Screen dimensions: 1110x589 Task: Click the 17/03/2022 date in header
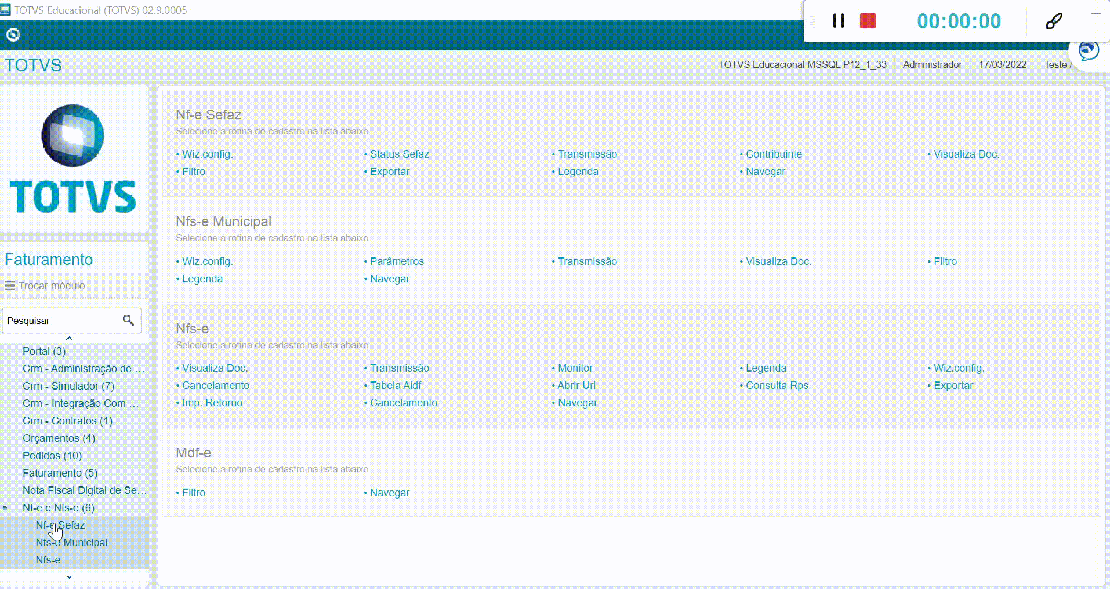pos(1002,64)
